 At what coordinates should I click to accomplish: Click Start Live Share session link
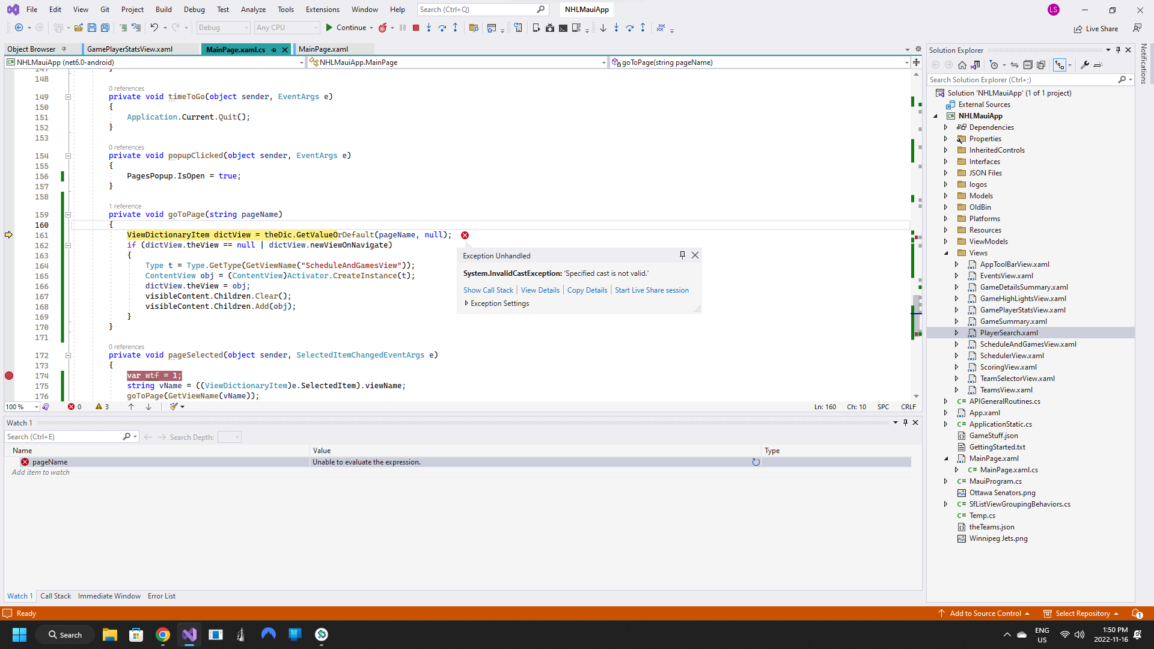click(x=652, y=290)
